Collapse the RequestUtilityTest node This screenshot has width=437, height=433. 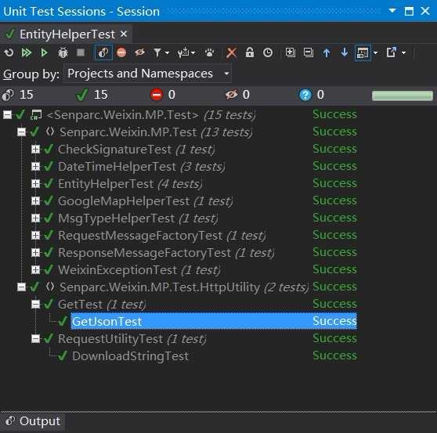35,339
